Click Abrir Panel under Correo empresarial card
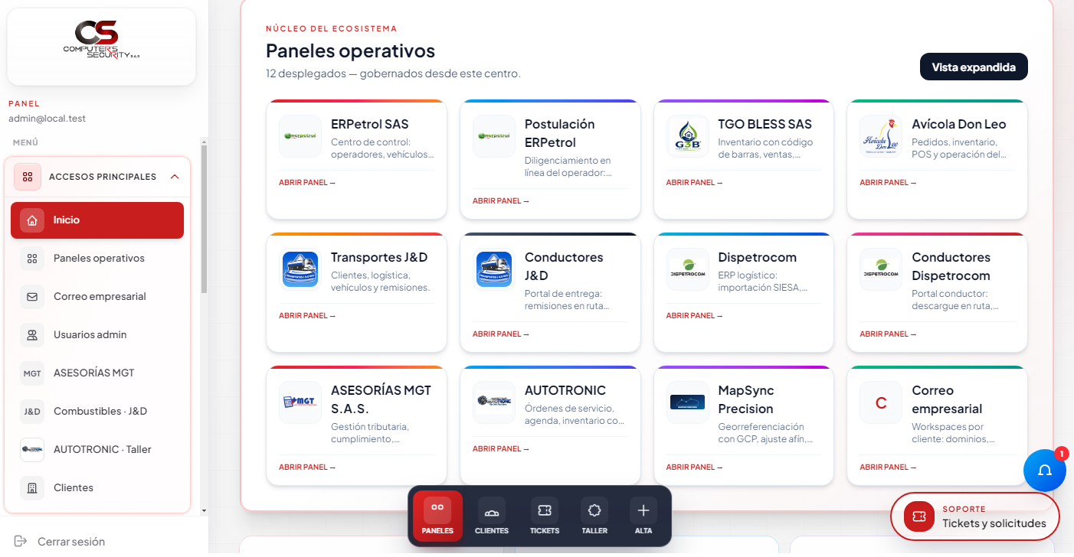1074x557 pixels. [x=888, y=467]
